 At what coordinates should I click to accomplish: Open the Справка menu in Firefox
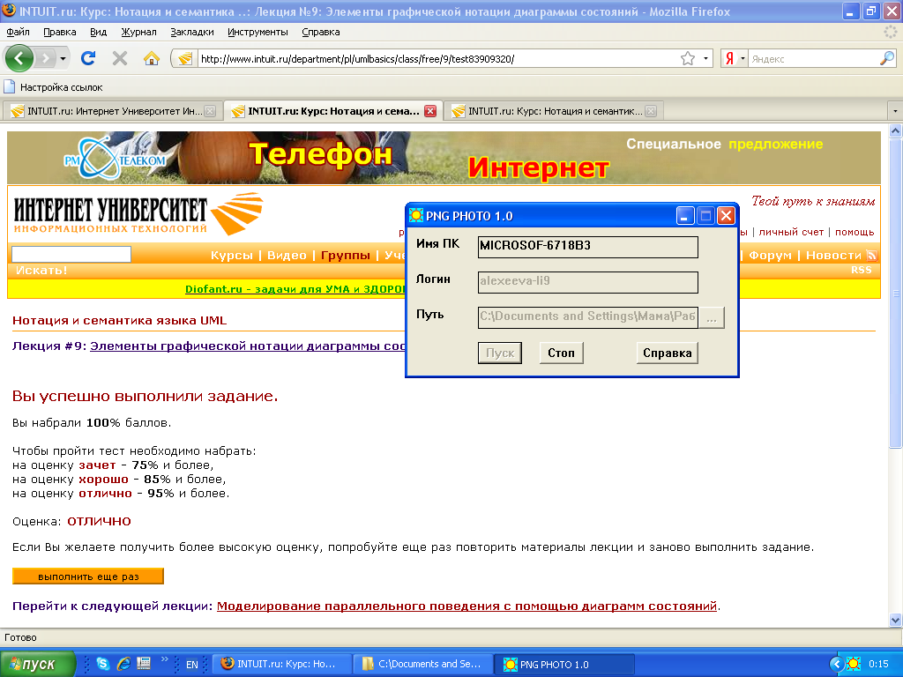321,33
